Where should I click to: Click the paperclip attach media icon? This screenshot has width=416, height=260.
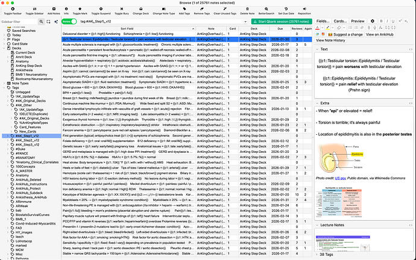point(369,28)
